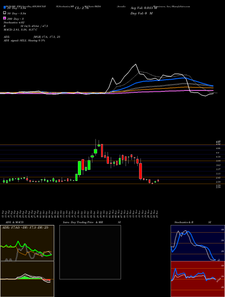Open the blue Stochastics chart panel

click(x=198, y=243)
